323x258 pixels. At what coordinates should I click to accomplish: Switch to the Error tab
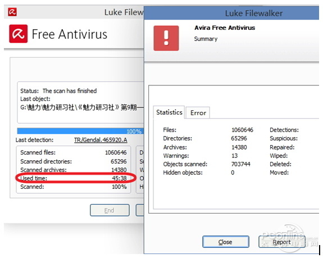198,113
